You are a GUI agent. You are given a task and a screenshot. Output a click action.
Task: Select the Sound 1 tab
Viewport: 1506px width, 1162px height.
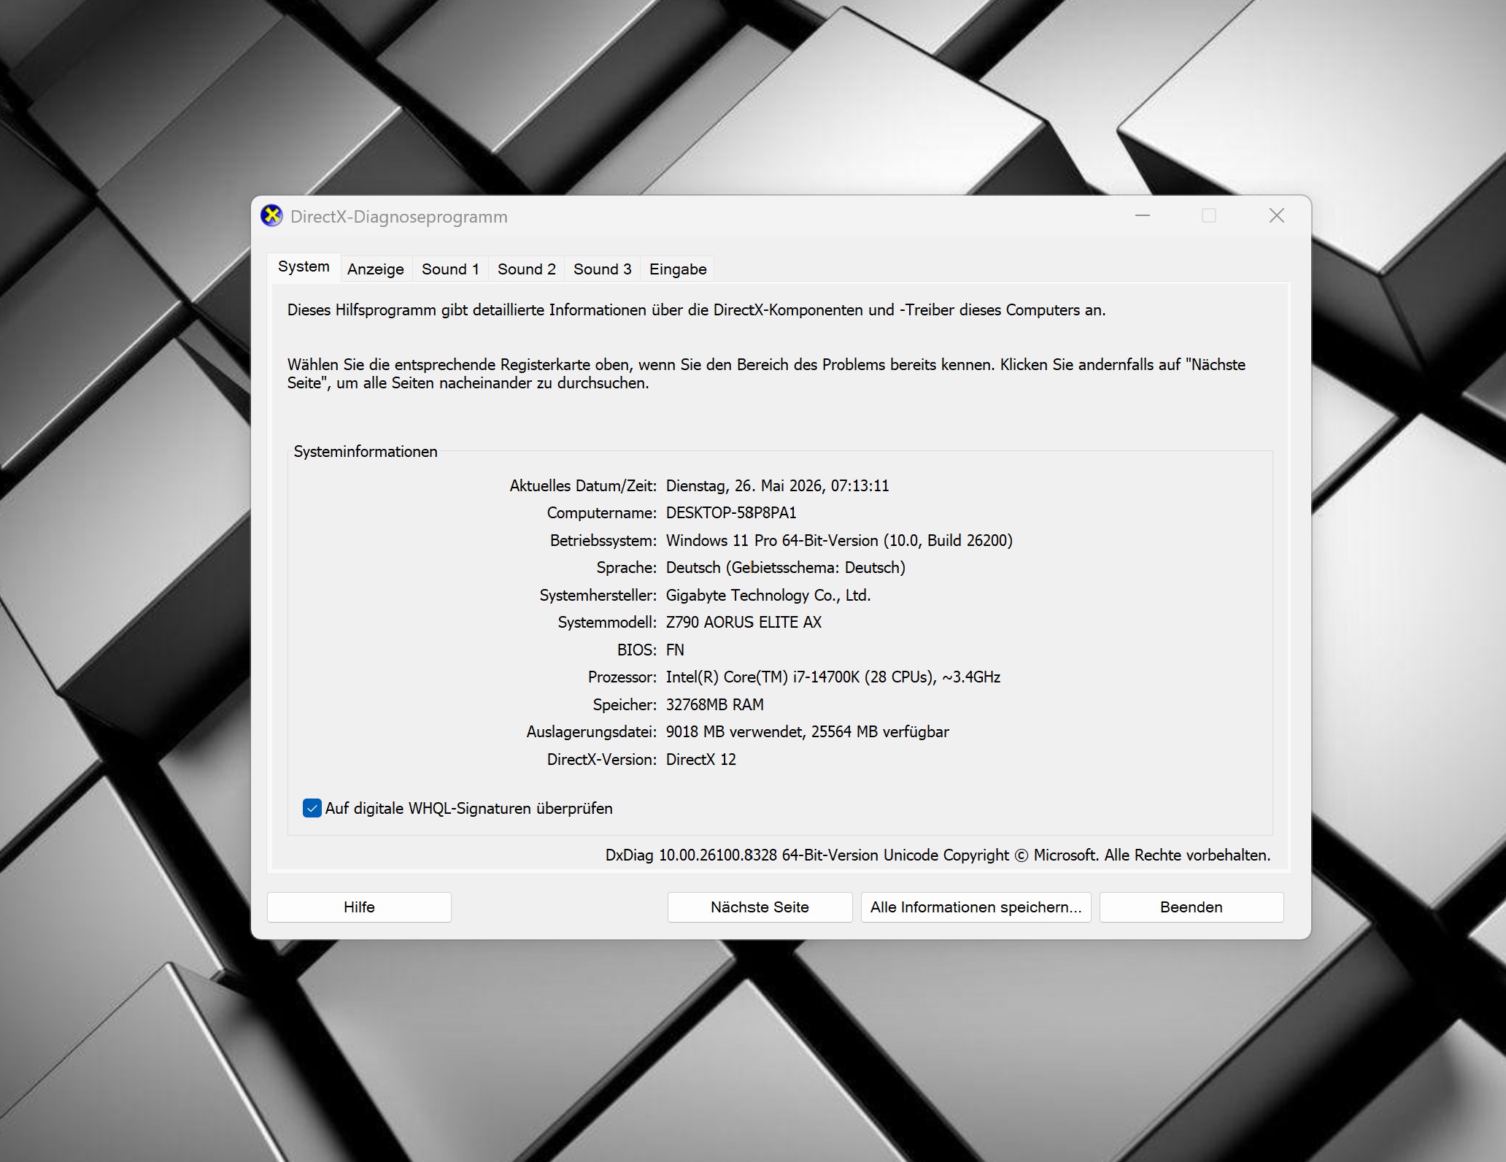(x=450, y=269)
